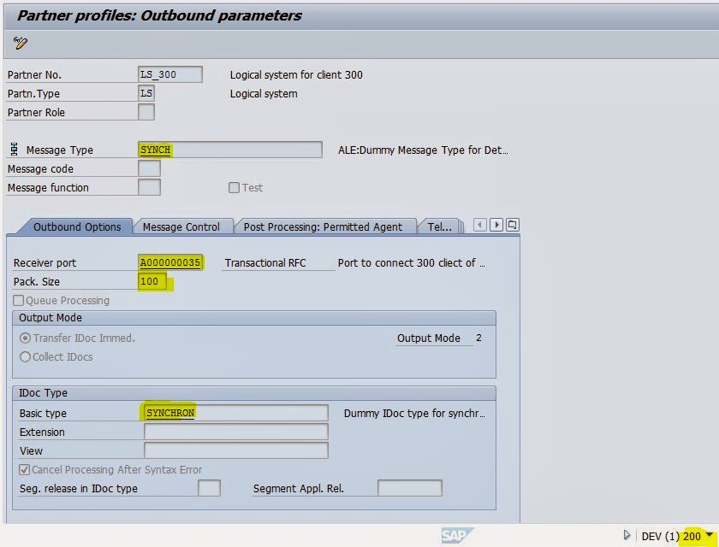Screen dimensions: 719x547
Task: Click 'Port to connect 300 cliect of' text
Action: 412,262
